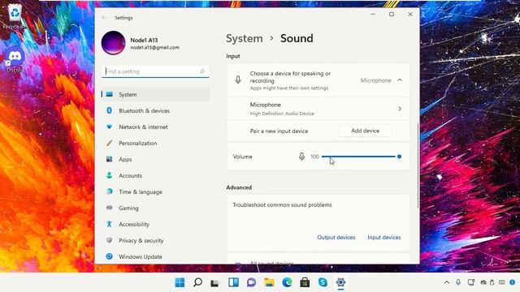The width and height of the screenshot is (520, 292).
Task: Open Discord desktop shortcut
Action: pos(15,60)
